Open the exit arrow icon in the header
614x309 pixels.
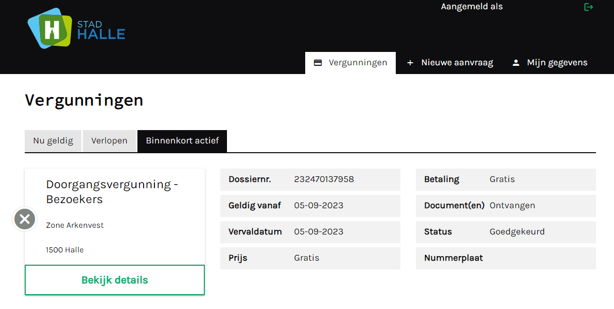pyautogui.click(x=588, y=7)
